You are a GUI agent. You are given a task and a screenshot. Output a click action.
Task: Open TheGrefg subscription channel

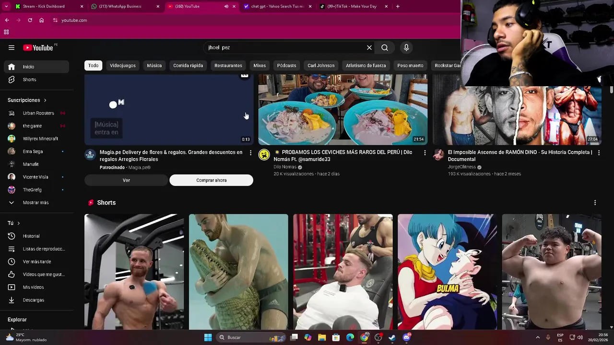(36, 190)
